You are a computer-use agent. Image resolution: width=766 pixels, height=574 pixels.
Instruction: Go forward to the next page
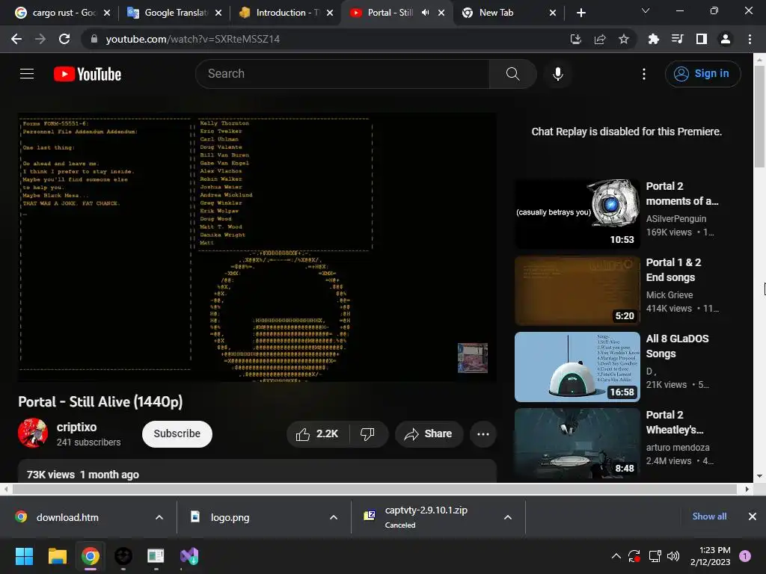pyautogui.click(x=40, y=39)
